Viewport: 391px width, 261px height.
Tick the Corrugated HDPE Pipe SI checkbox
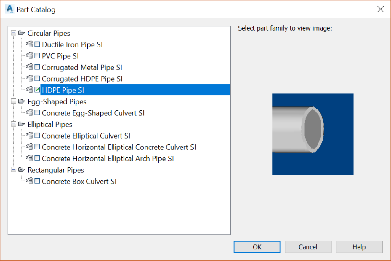[x=37, y=78]
